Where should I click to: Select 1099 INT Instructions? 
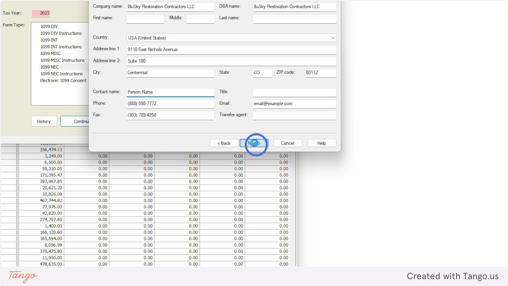click(x=61, y=47)
